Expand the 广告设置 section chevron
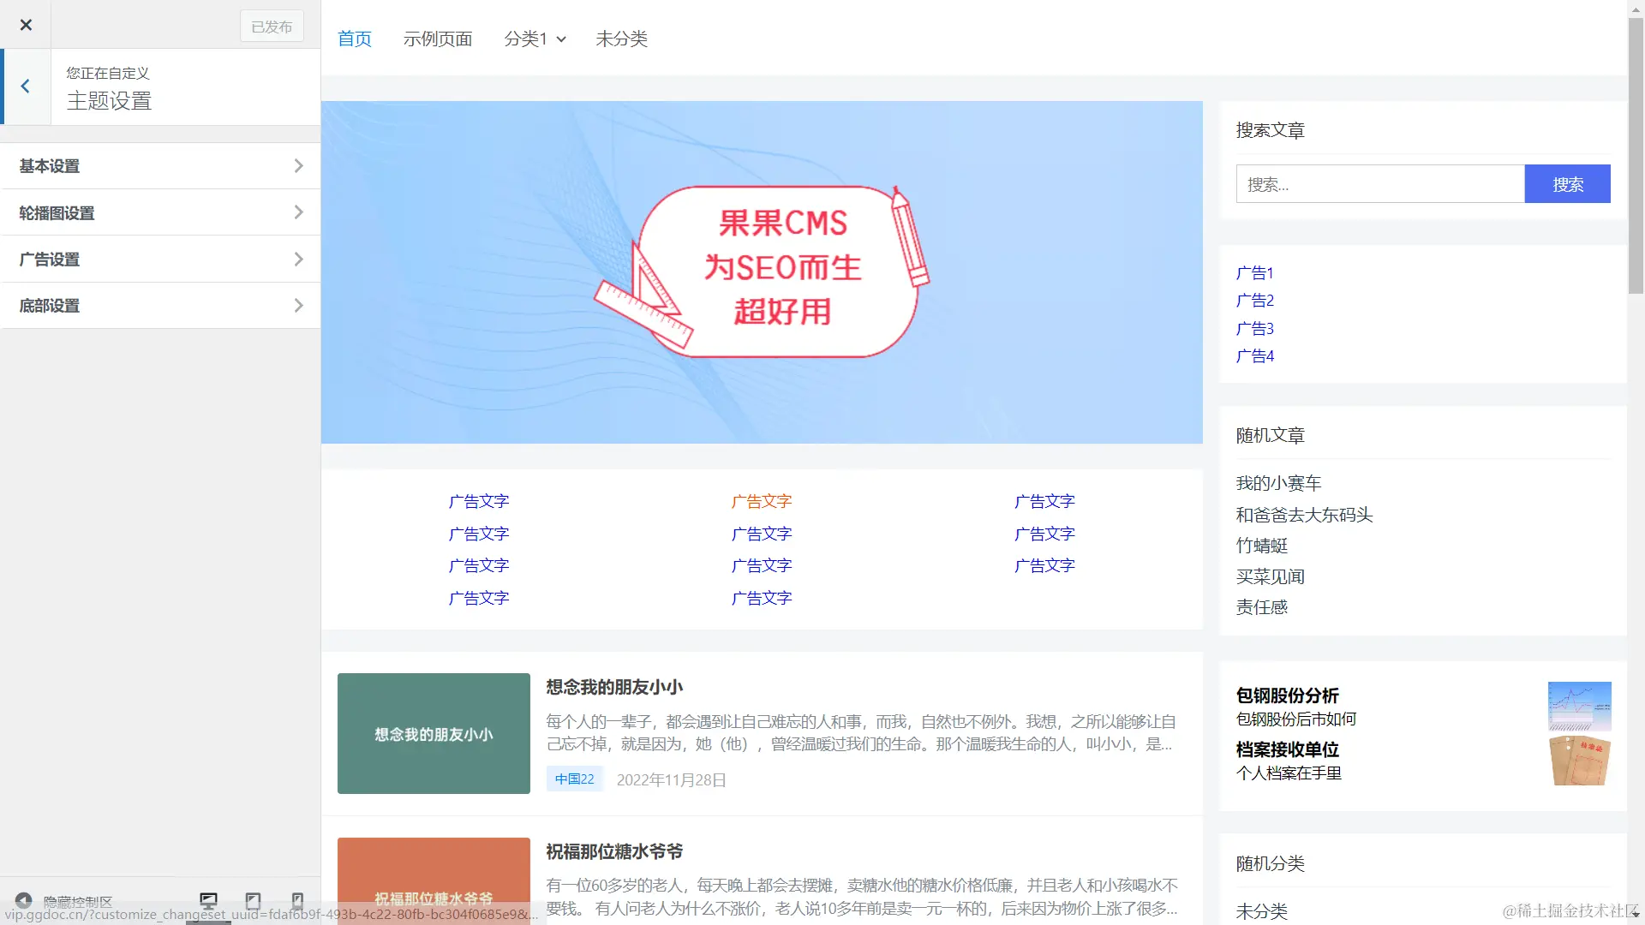 pos(298,259)
